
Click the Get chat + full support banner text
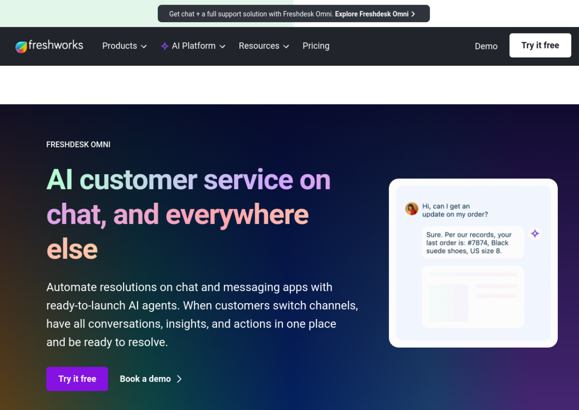pyautogui.click(x=251, y=14)
